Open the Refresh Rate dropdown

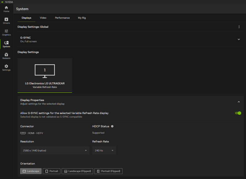pos(104,150)
